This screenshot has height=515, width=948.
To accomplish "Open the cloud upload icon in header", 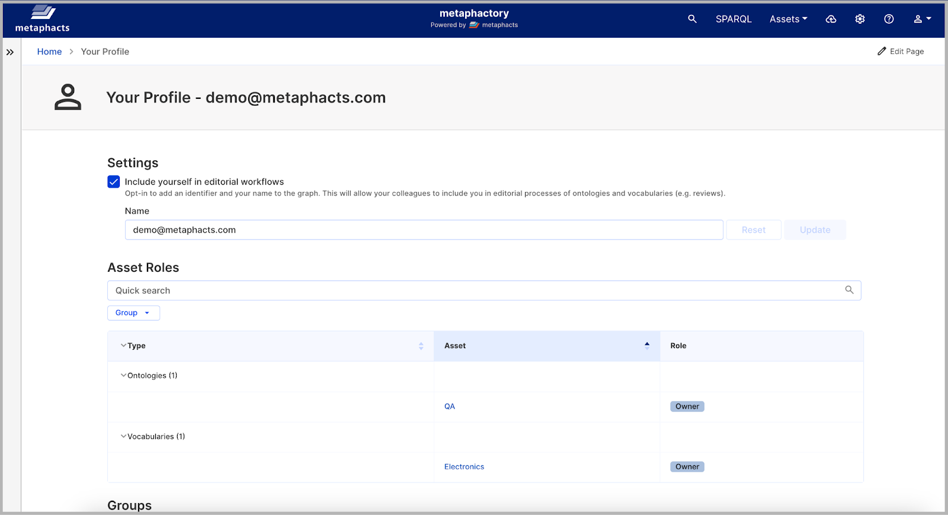I will click(x=831, y=19).
